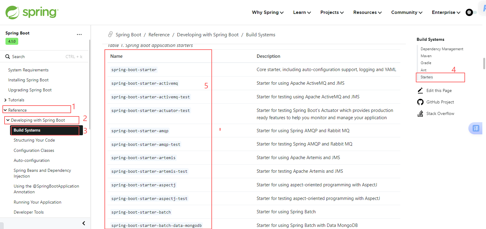This screenshot has height=229, width=486.
Task: Jump to Maven section
Action: pyautogui.click(x=426, y=56)
